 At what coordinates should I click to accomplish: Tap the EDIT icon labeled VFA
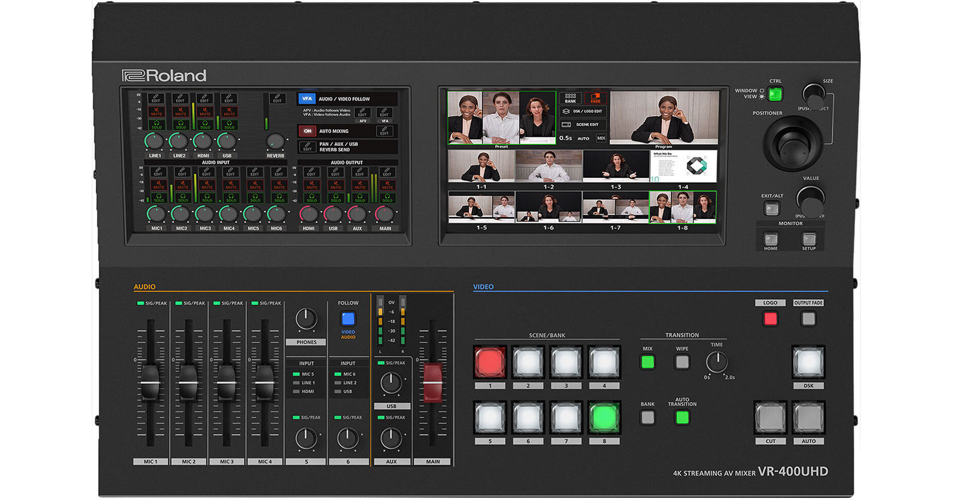coord(384,113)
